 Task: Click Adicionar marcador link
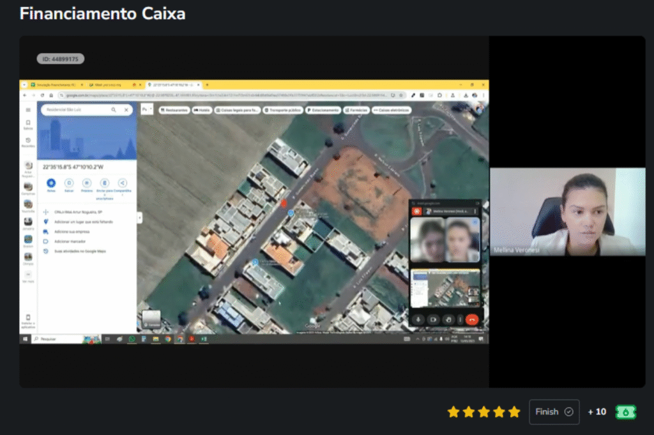[70, 241]
